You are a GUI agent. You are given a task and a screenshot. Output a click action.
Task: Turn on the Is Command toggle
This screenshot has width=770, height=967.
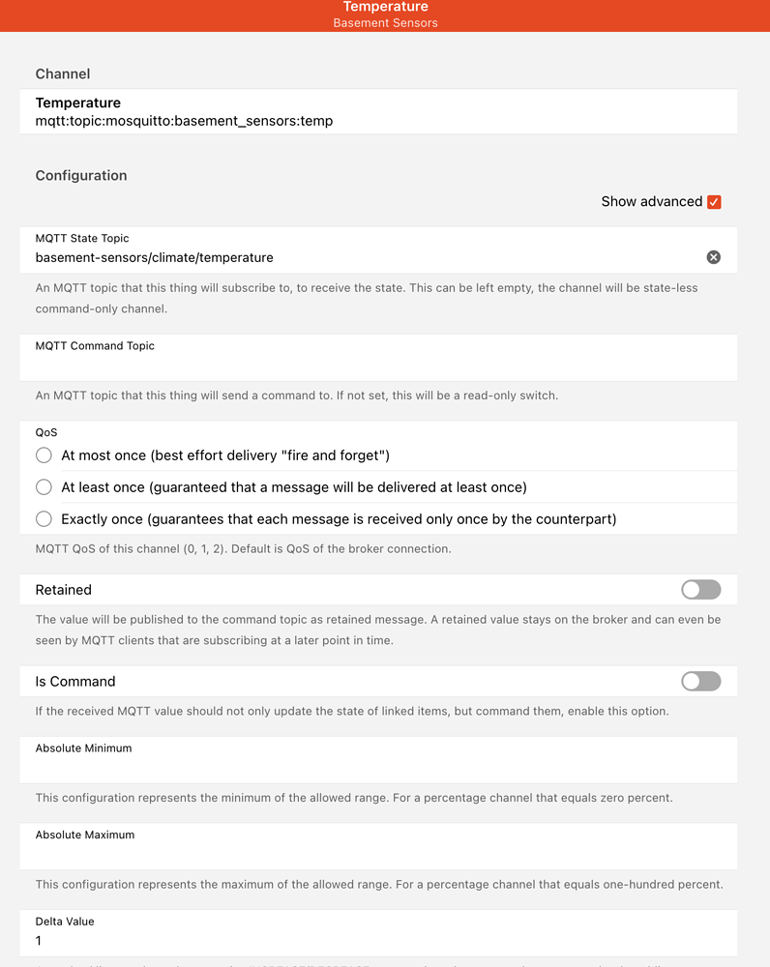point(700,682)
